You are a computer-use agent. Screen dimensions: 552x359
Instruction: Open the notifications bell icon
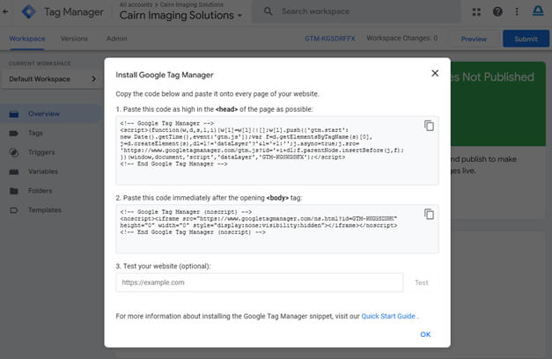click(538, 11)
